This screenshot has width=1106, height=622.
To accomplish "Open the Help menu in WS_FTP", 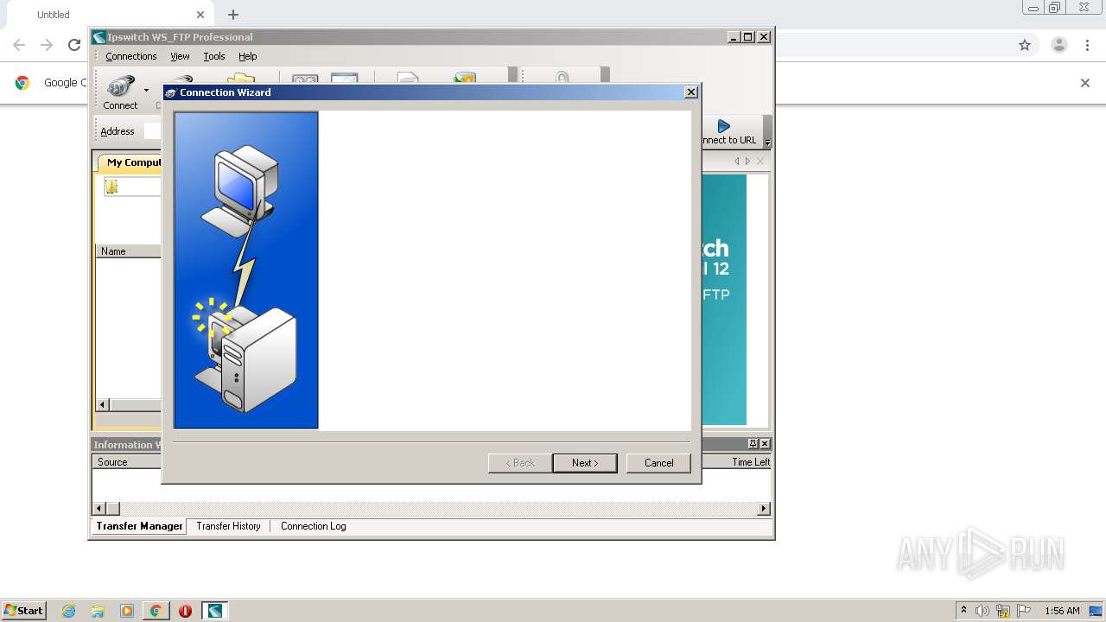I will (248, 56).
